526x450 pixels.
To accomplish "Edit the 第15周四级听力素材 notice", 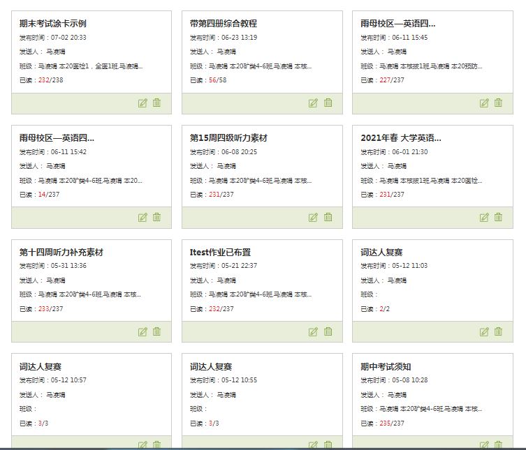I will pos(313,218).
